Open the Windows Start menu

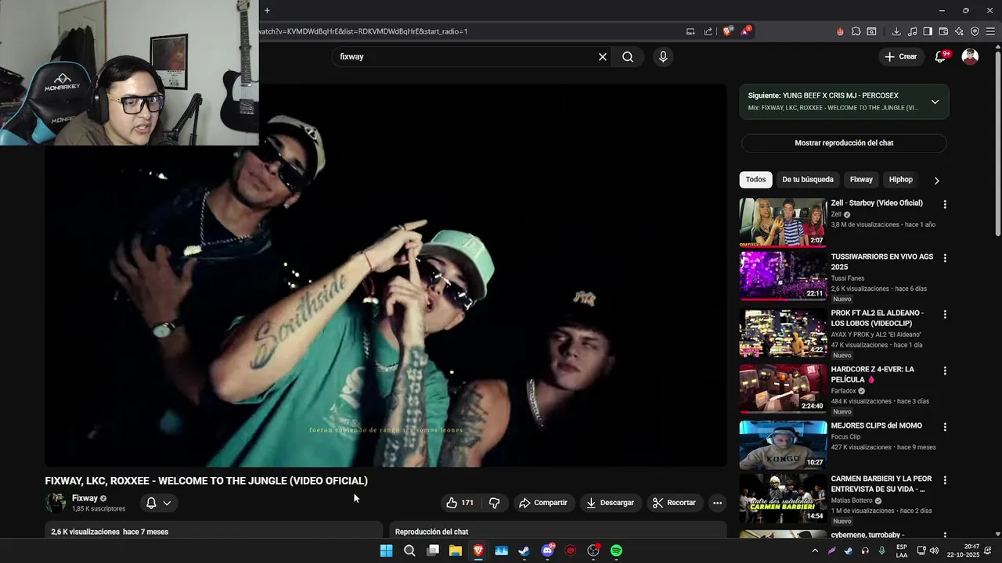click(x=386, y=550)
